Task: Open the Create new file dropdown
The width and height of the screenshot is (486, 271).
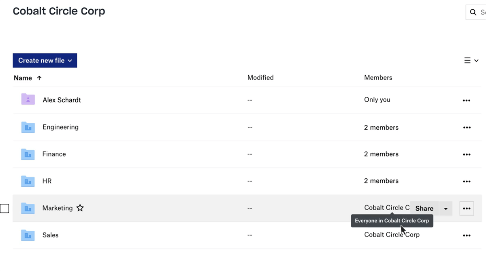Action: [x=45, y=60]
